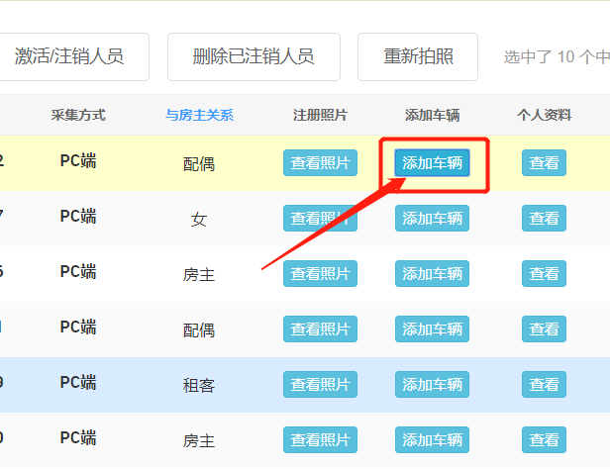The image size is (610, 469).
Task: Open 查看照片 for the 租客 row
Action: click(x=320, y=384)
